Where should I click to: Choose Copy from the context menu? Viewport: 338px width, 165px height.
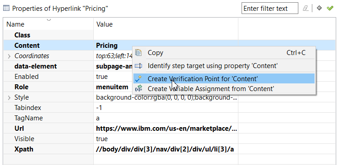pyautogui.click(x=224, y=53)
